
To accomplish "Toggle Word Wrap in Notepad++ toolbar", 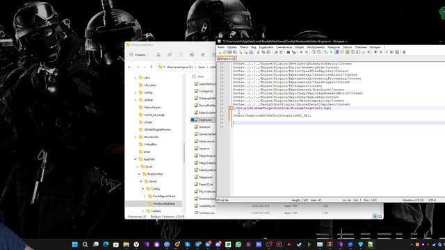I will click(325, 52).
